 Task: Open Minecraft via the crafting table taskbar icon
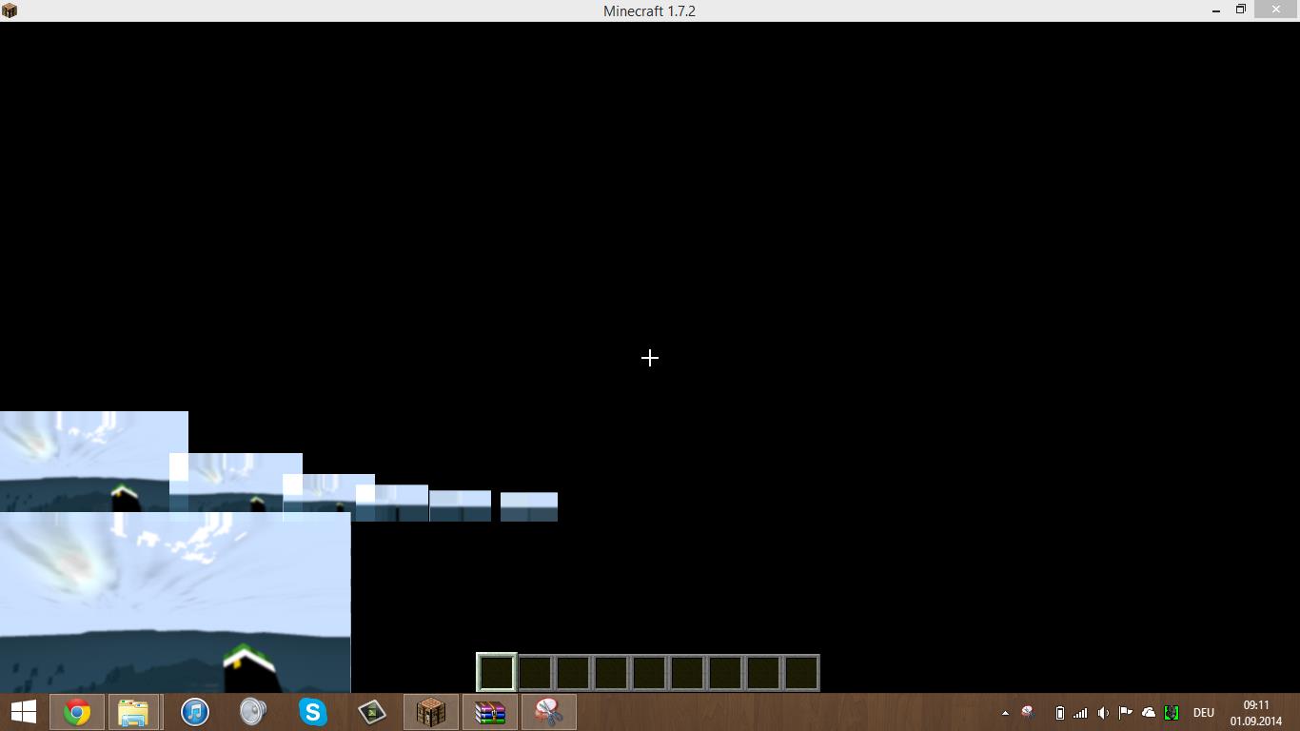430,711
